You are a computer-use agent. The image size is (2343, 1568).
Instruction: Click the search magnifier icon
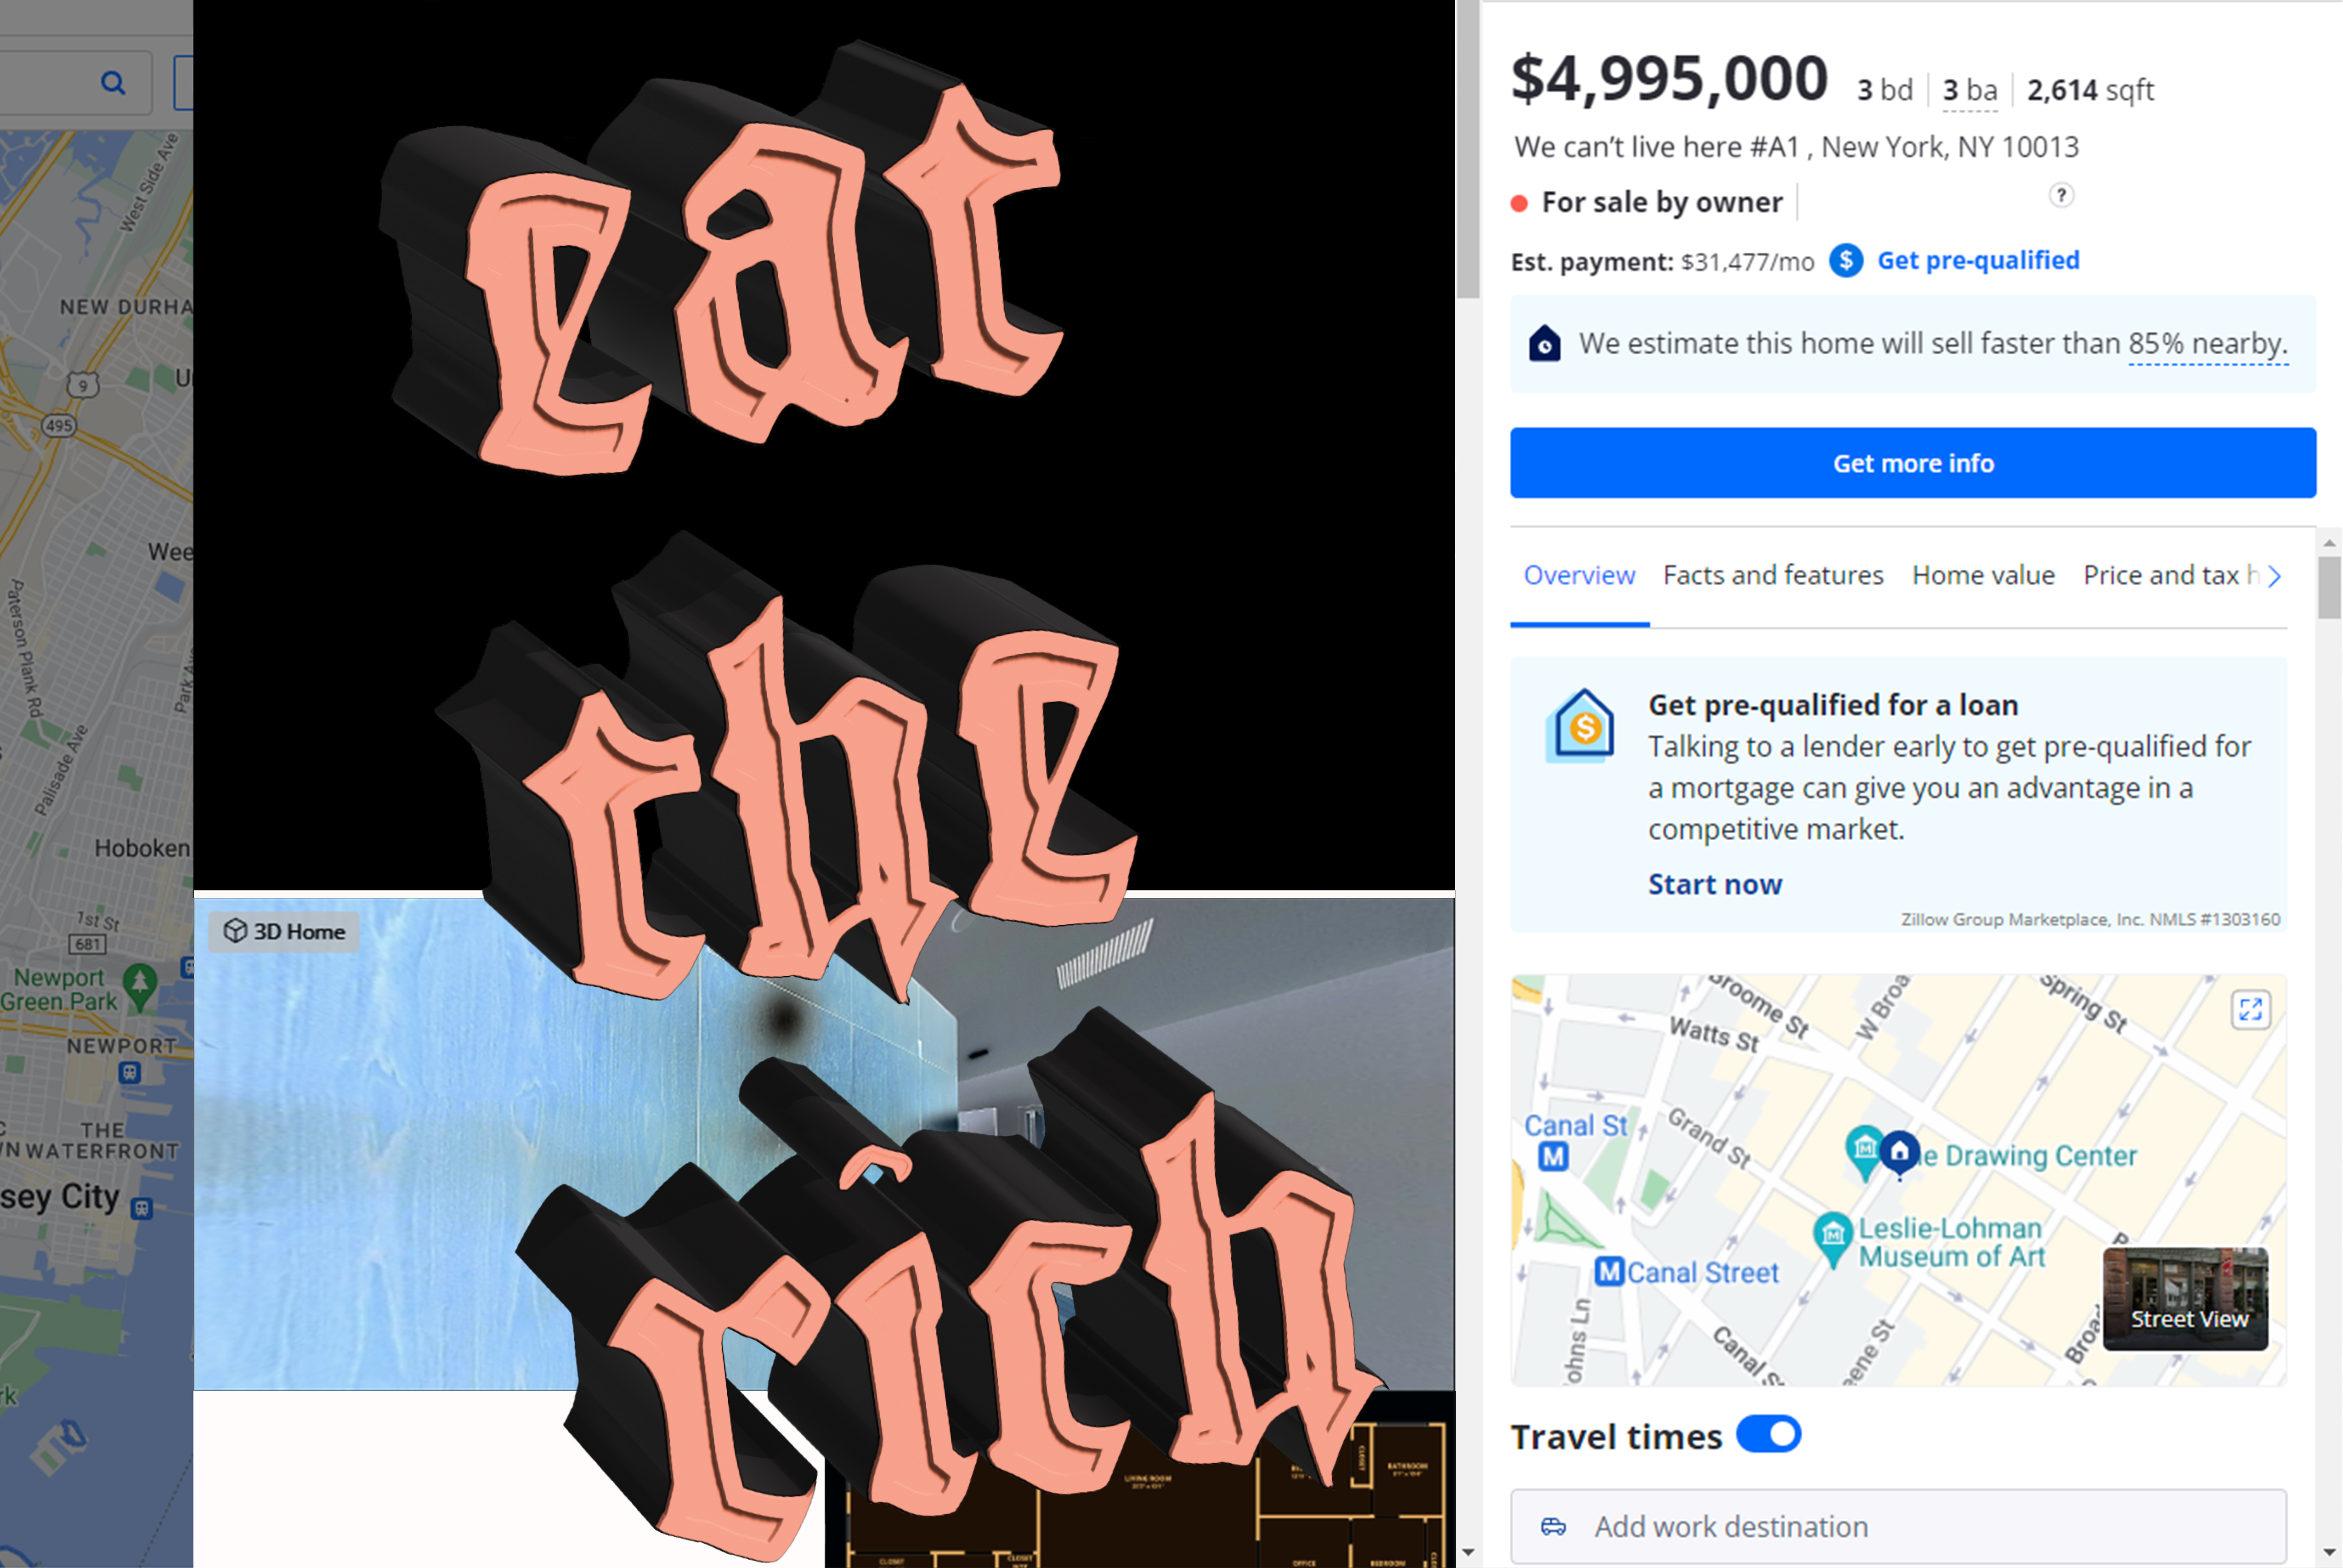[x=113, y=83]
